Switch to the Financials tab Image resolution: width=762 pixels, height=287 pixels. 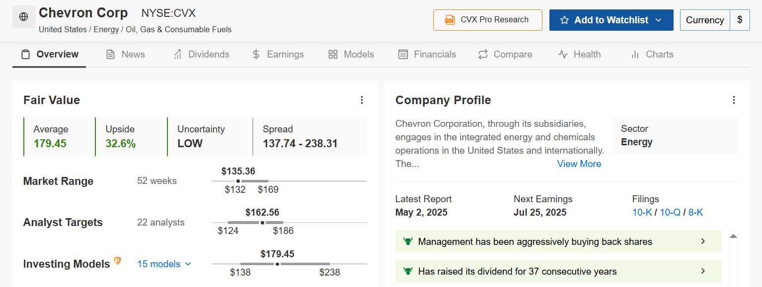pyautogui.click(x=427, y=55)
